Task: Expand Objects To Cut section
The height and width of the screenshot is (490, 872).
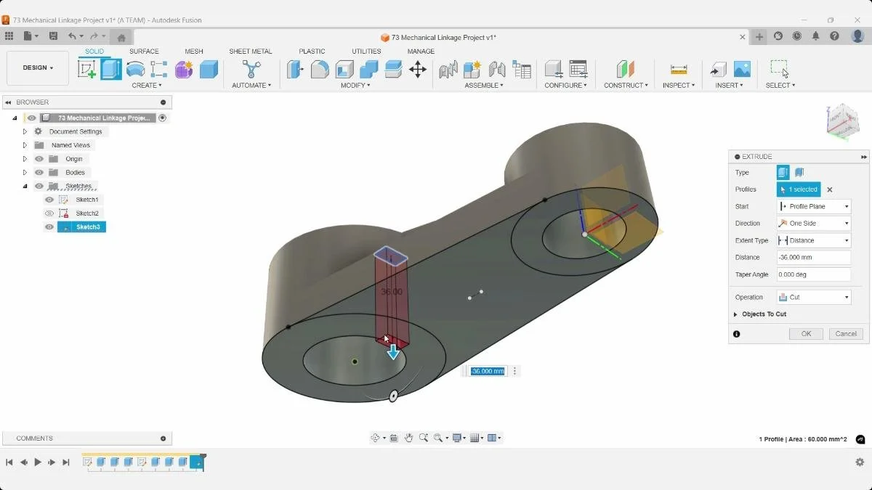Action: pos(735,314)
